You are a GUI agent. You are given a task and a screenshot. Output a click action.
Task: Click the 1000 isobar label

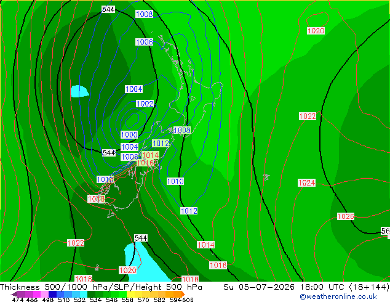tap(129, 135)
